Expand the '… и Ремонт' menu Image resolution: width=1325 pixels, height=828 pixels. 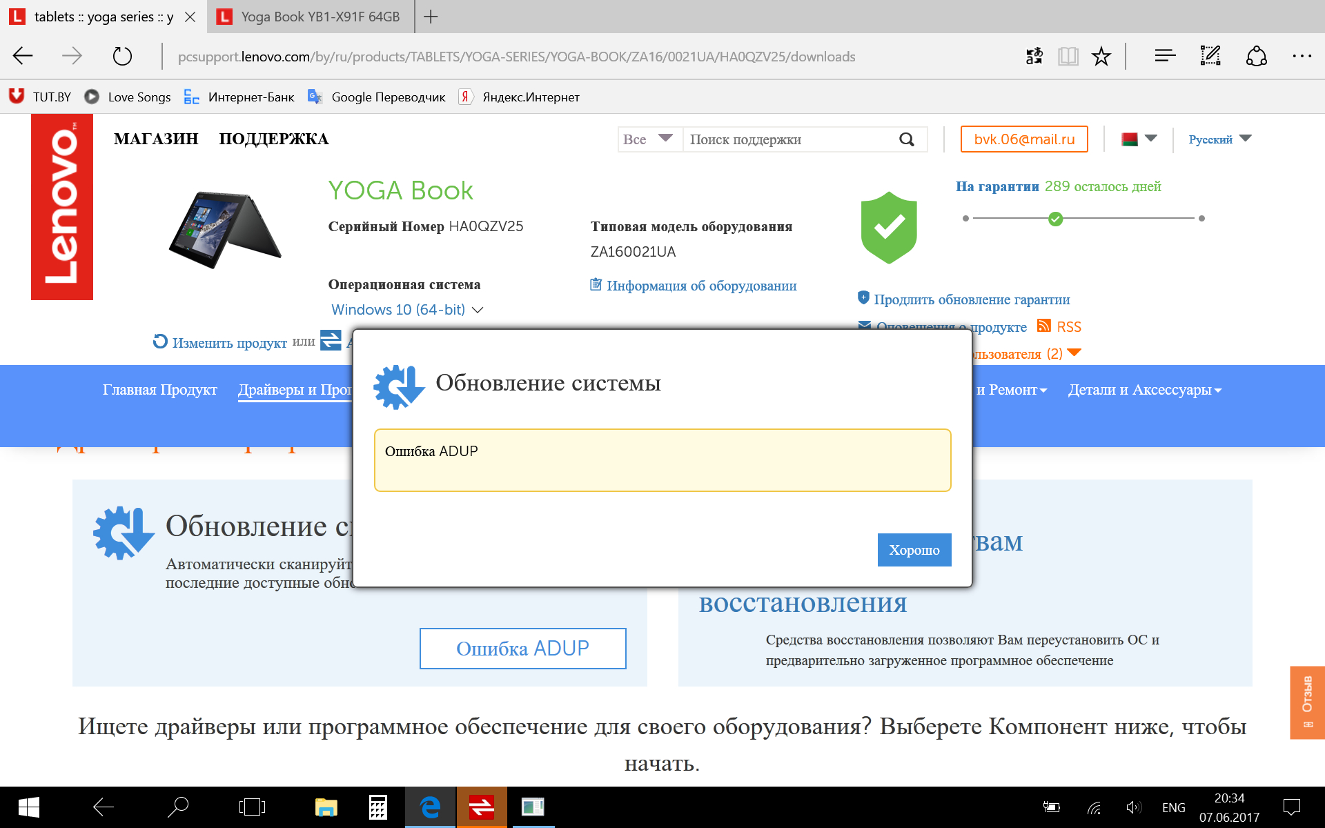[x=1011, y=390]
